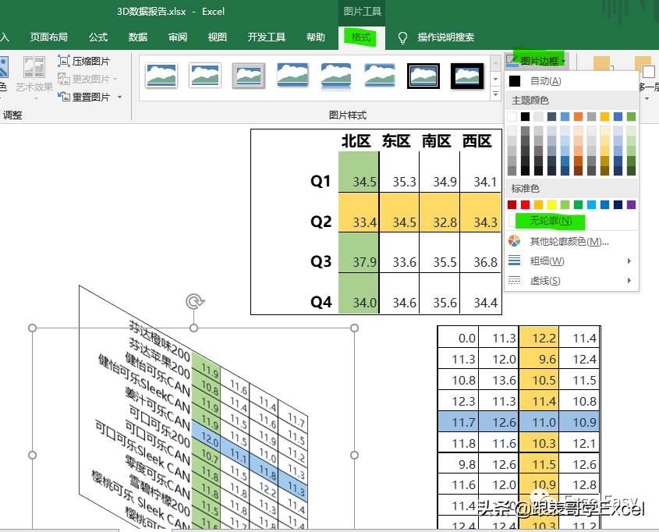This screenshot has height=532, width=659.
Task: Click the yellow cell showing 12.2
Action: (539, 338)
